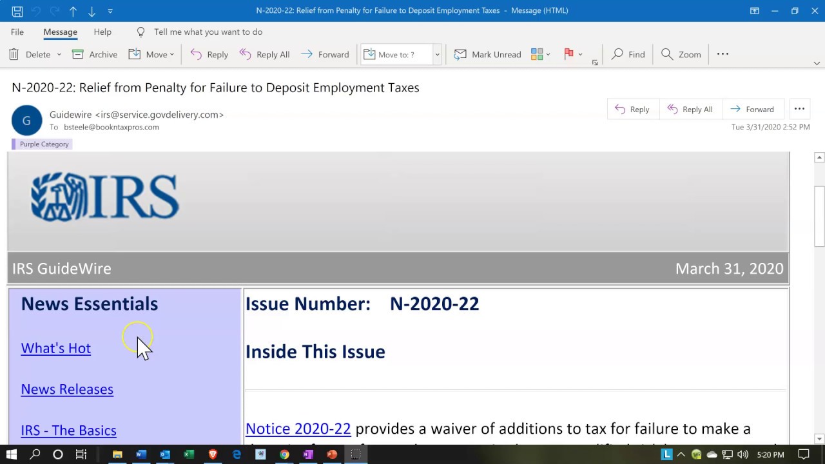Click the sender avatar circle 'G'
Viewport: 825px width, 464px height.
click(x=26, y=121)
